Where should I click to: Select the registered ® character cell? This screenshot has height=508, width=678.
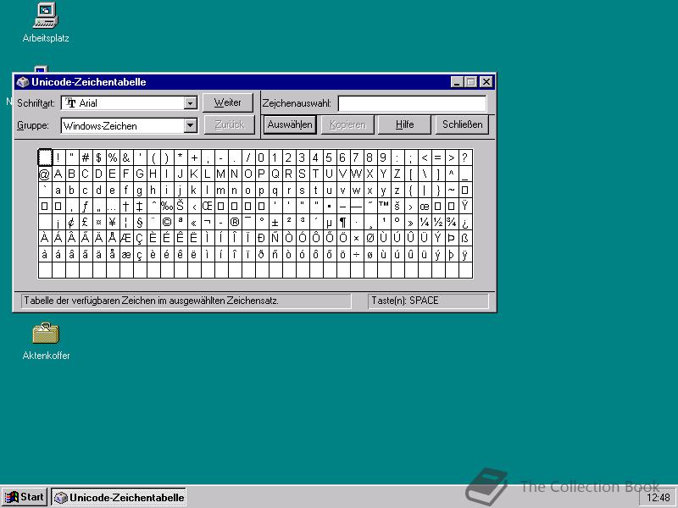pyautogui.click(x=235, y=223)
